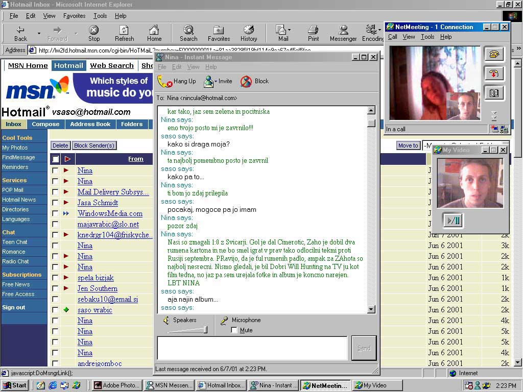The image size is (523, 392).
Task: Delete selected Hotmail messages
Action: (x=60, y=145)
